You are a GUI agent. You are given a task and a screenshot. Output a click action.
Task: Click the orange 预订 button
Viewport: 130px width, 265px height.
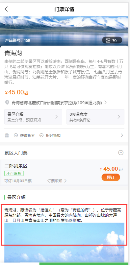[x=111, y=178]
